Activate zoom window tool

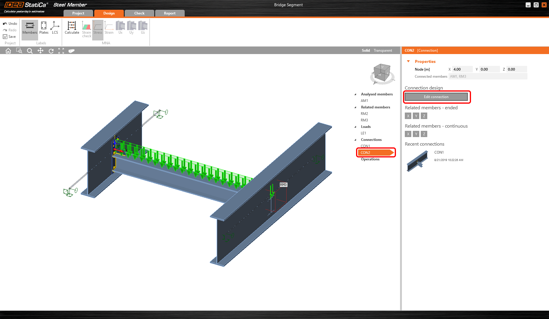[x=19, y=51]
